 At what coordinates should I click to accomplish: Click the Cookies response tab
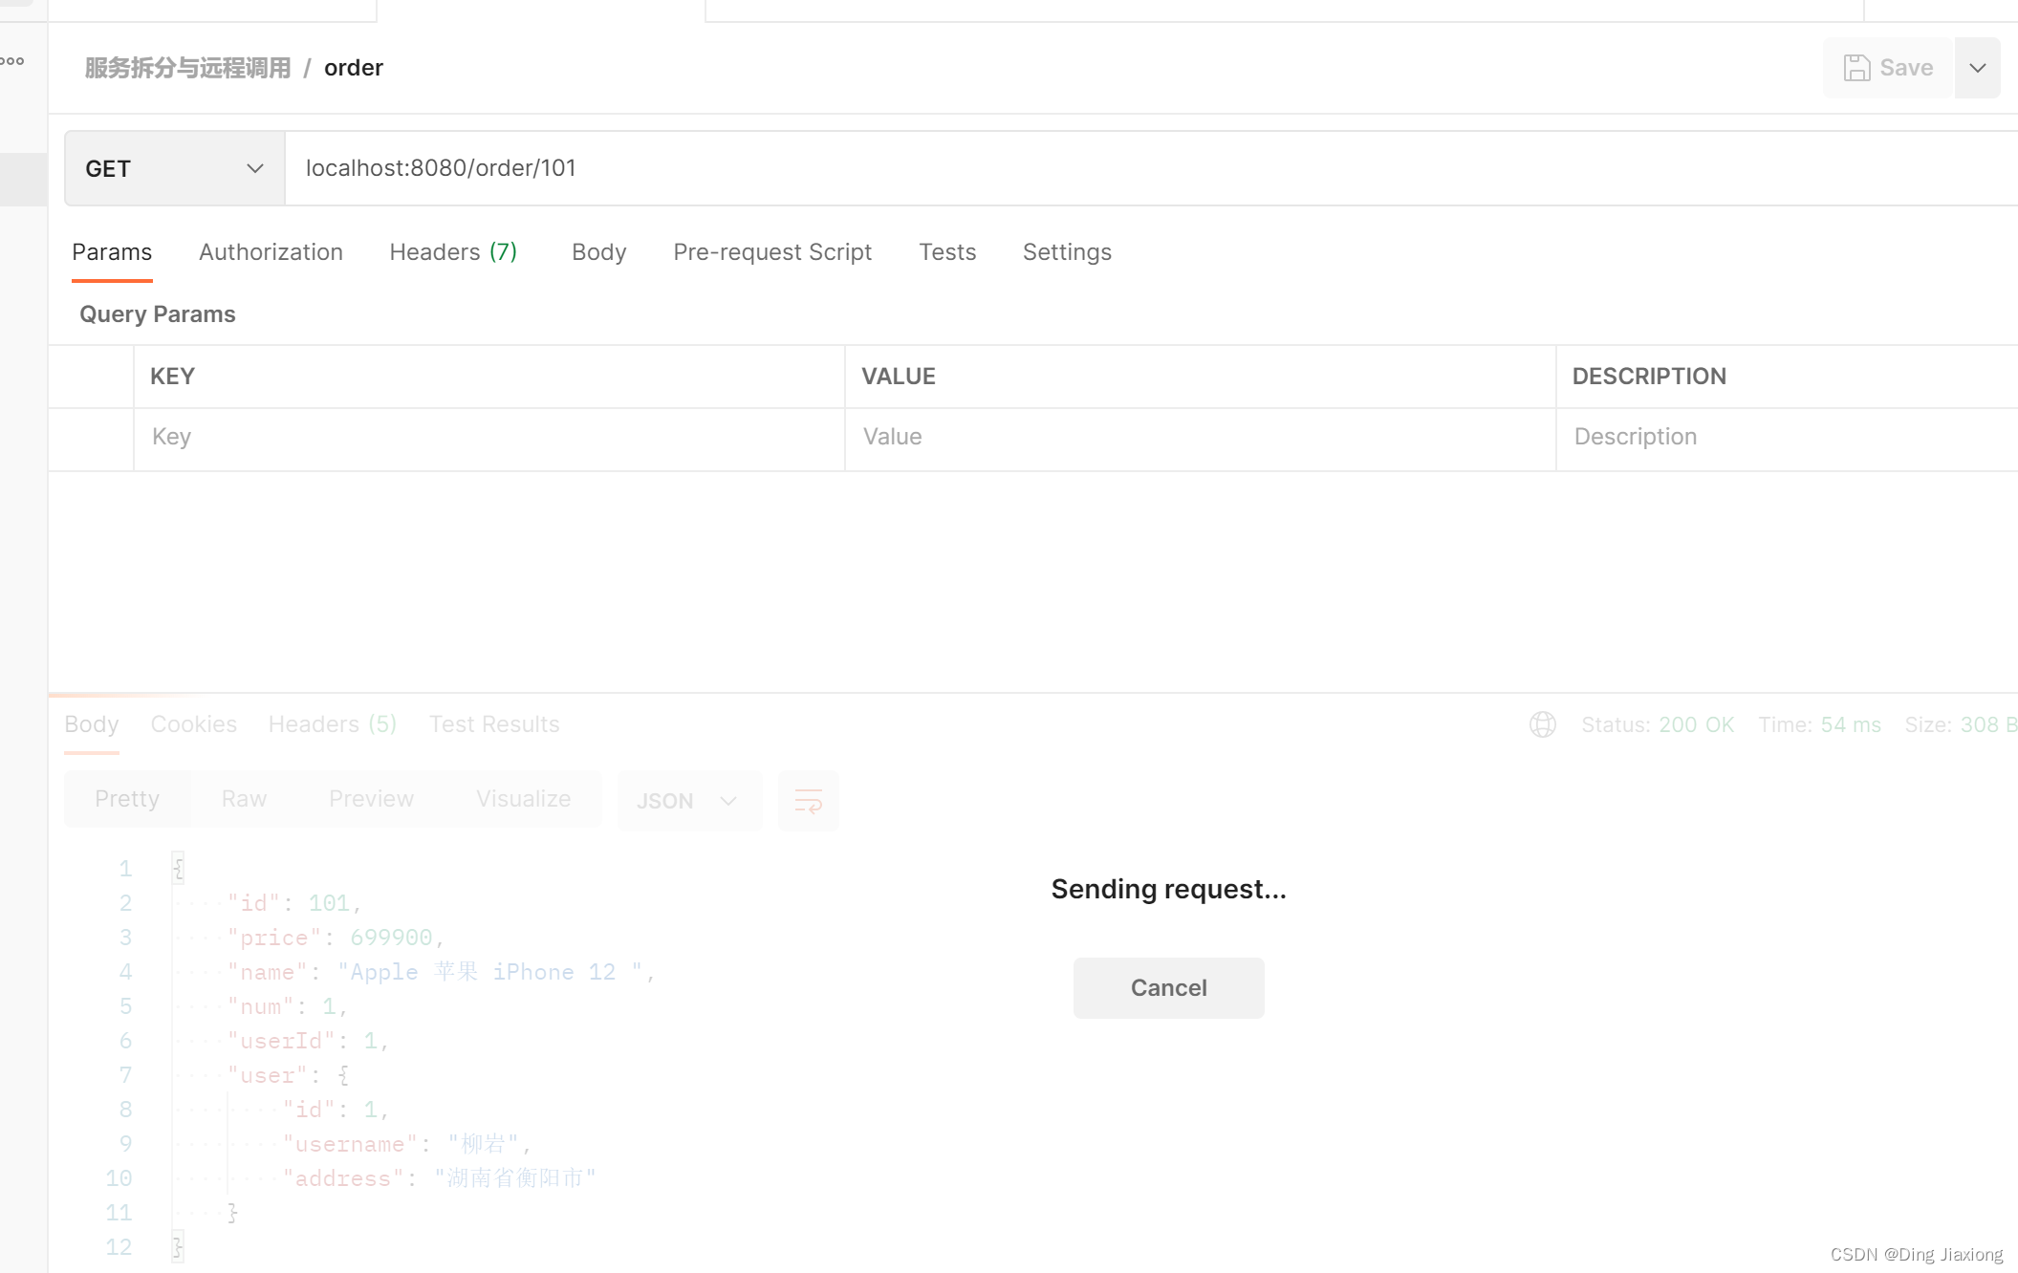(x=194, y=723)
